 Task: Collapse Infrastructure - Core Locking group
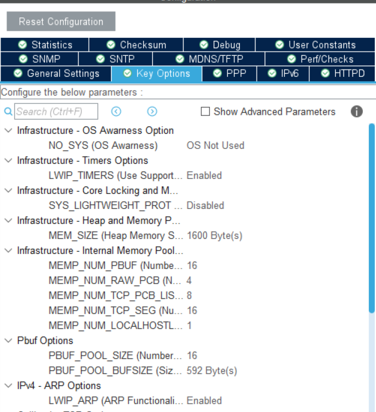[x=8, y=190]
